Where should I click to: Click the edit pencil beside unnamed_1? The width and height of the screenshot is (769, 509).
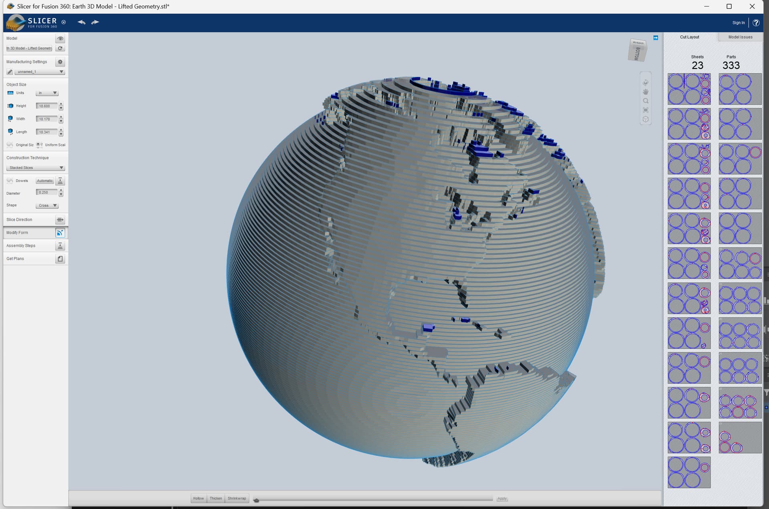(10, 72)
